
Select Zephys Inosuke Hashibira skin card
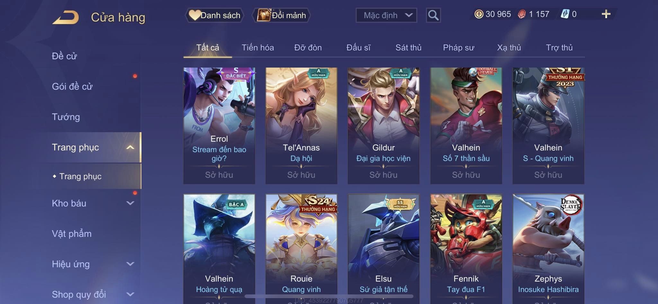tap(548, 249)
